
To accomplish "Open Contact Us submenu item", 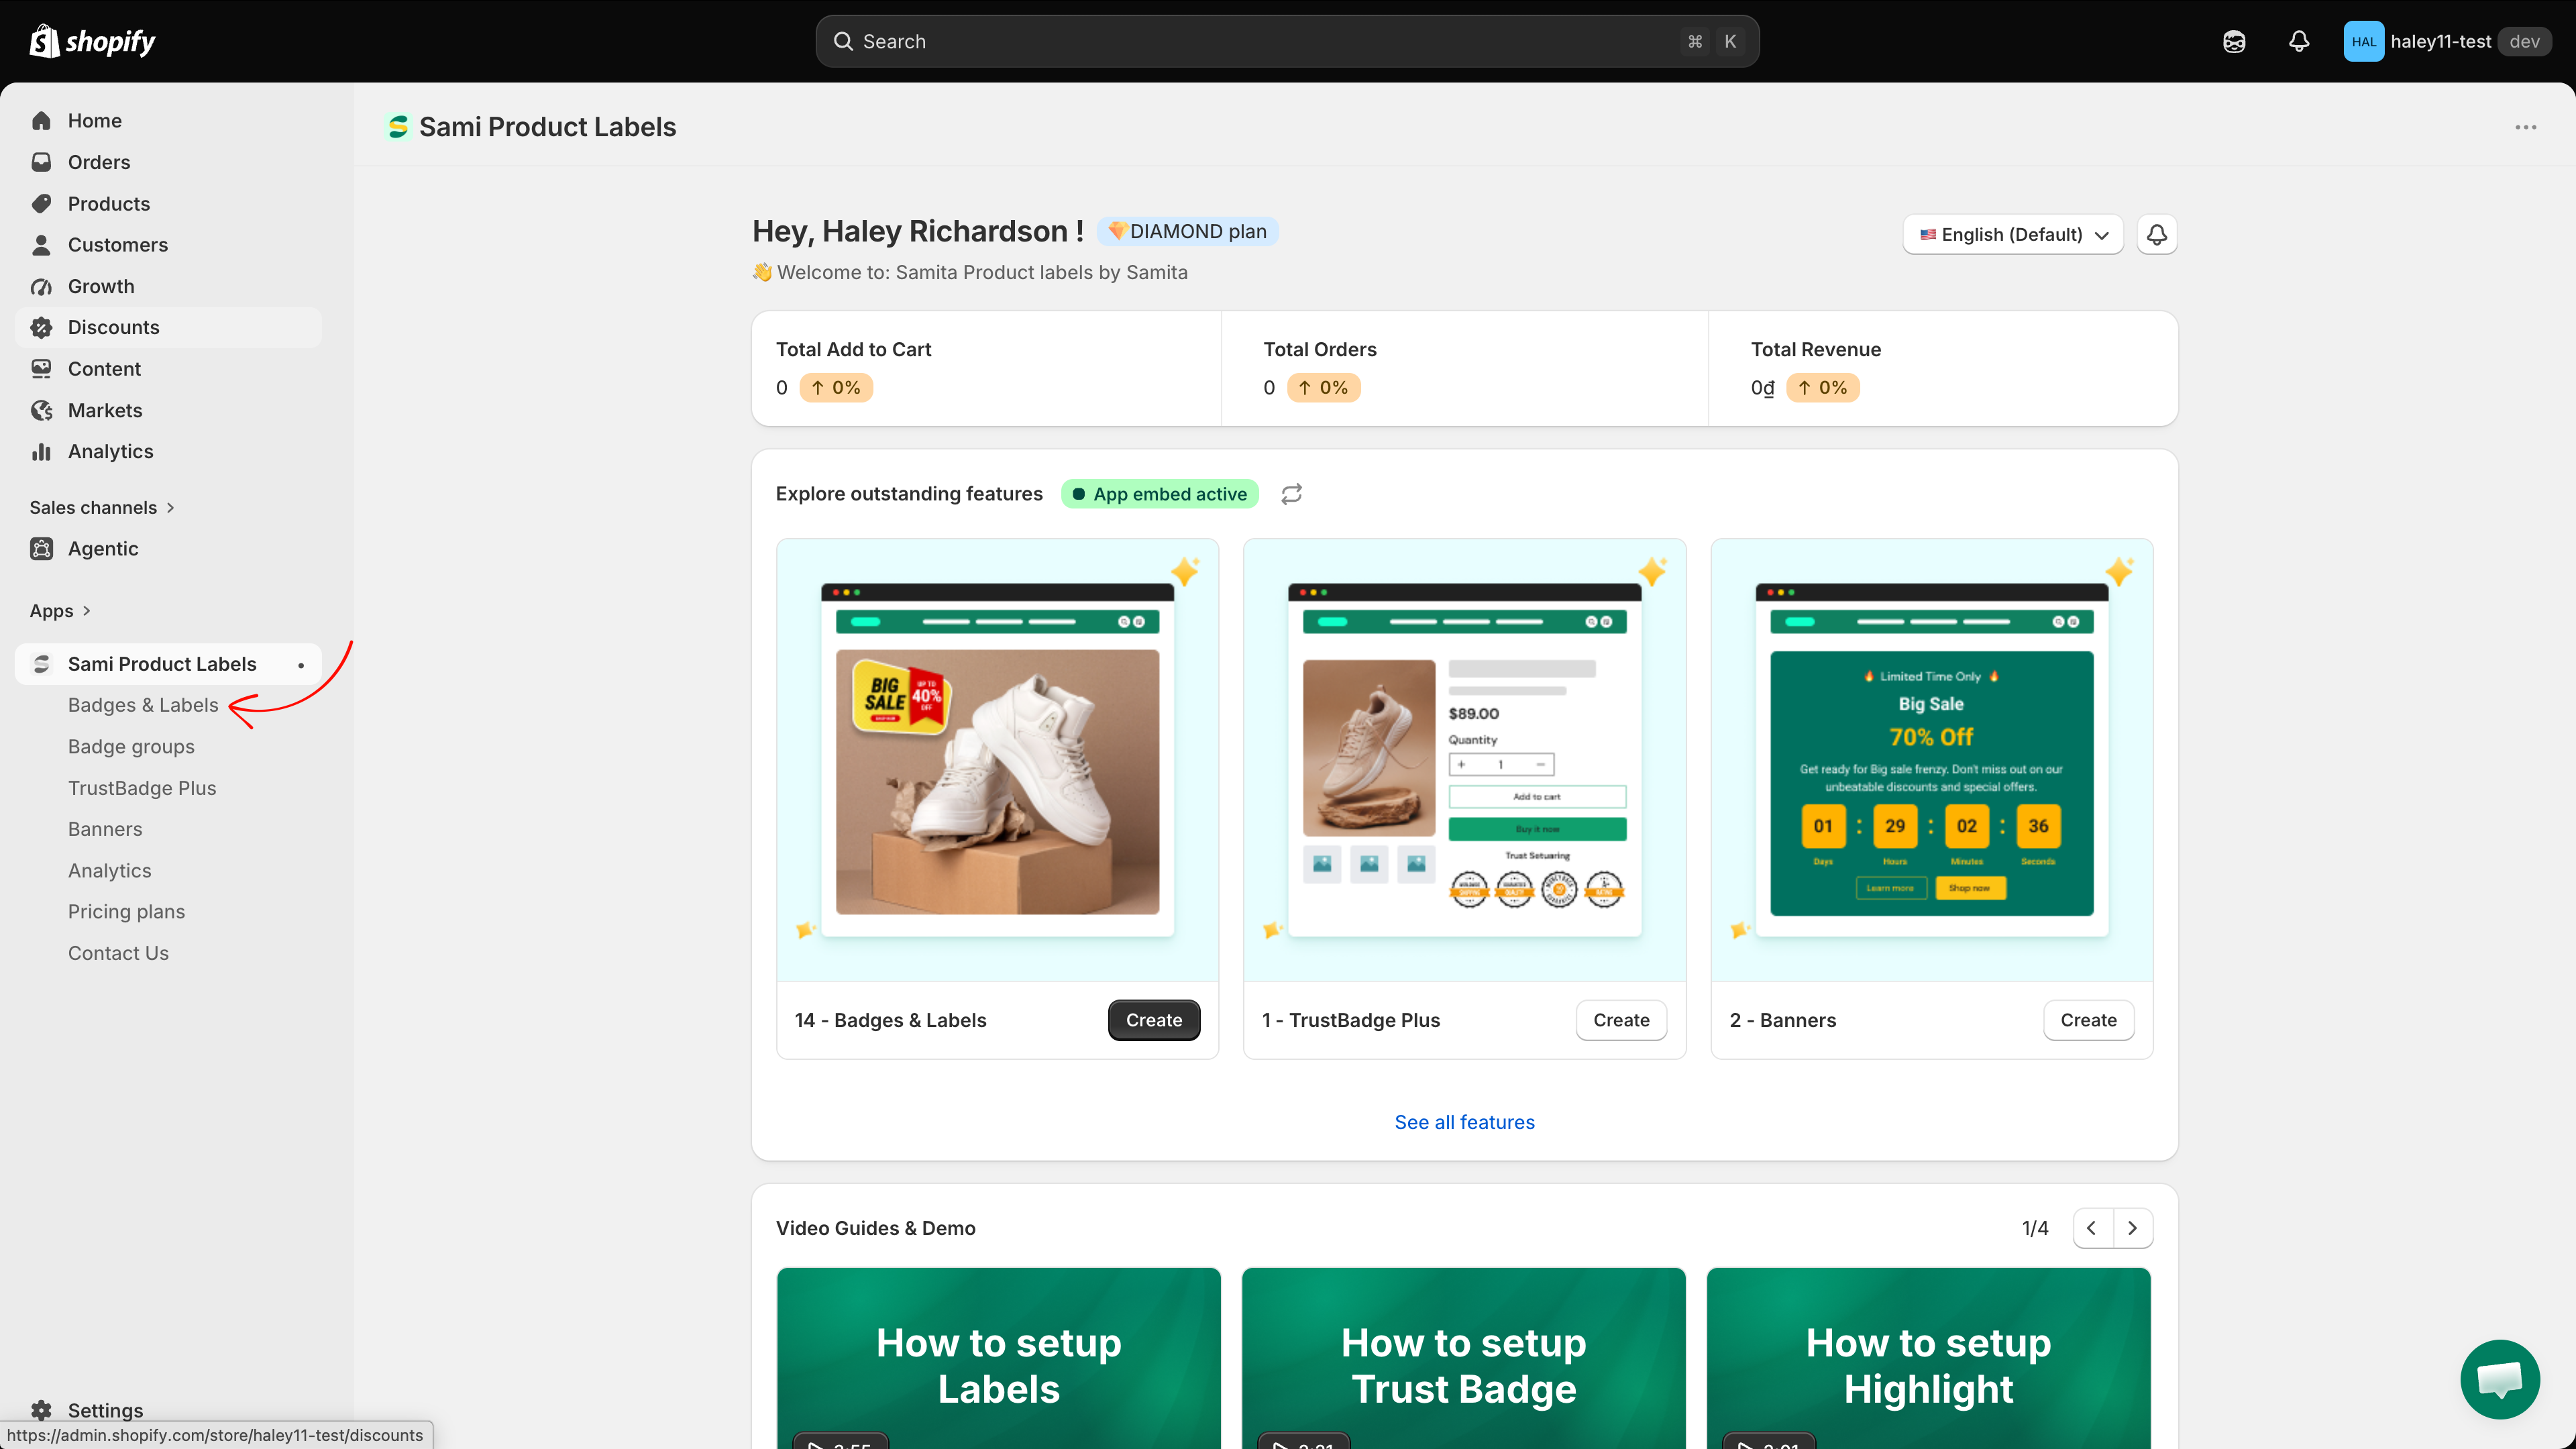I will (x=118, y=953).
